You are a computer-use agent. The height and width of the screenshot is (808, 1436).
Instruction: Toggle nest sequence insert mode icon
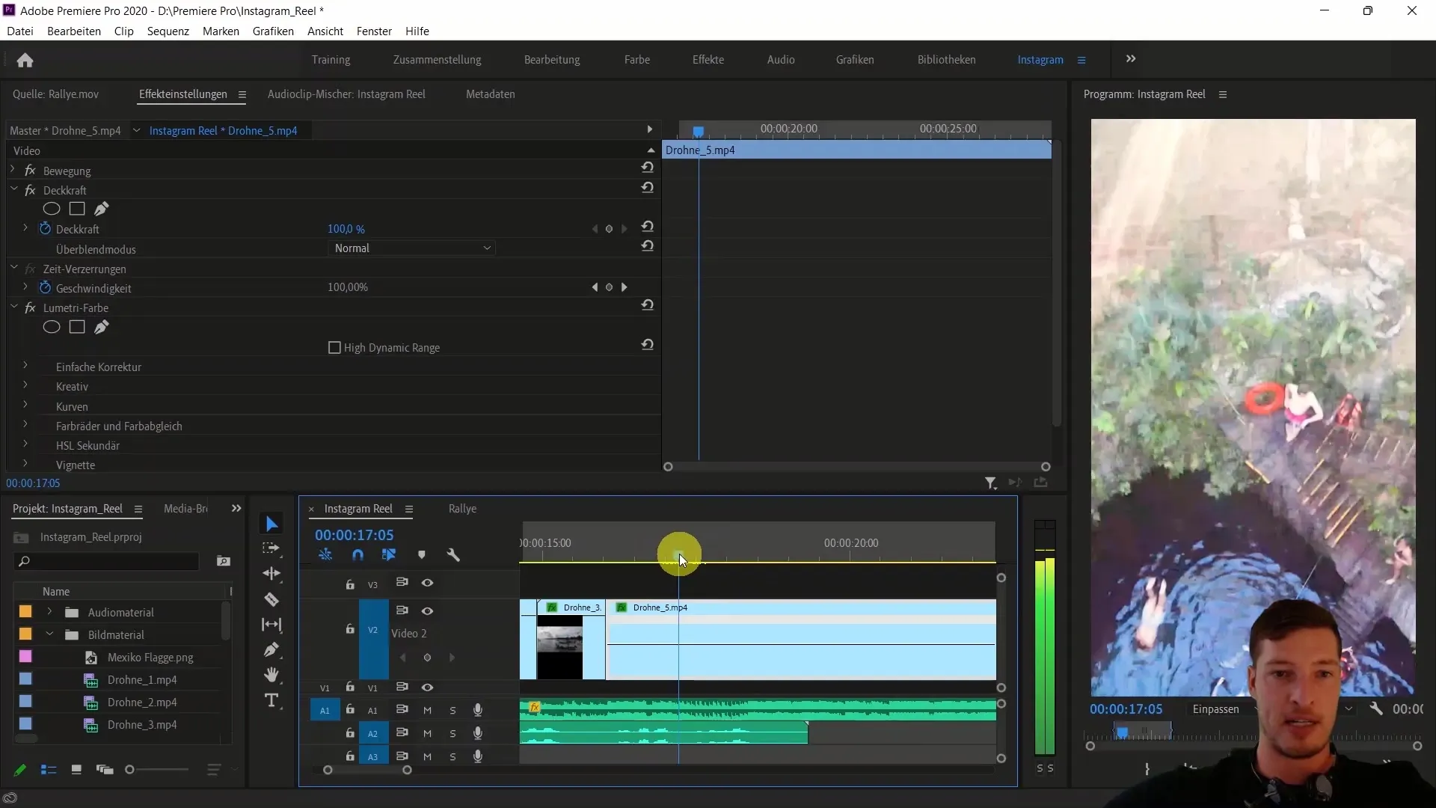(x=325, y=555)
